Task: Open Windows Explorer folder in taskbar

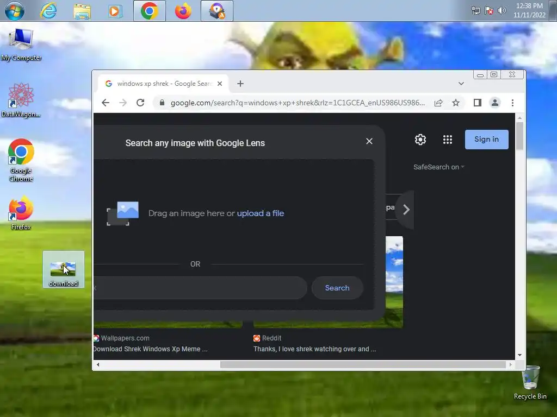Action: 82,11
